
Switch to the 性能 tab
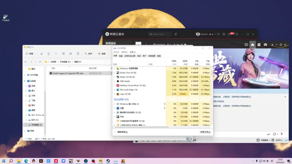click(121, 56)
